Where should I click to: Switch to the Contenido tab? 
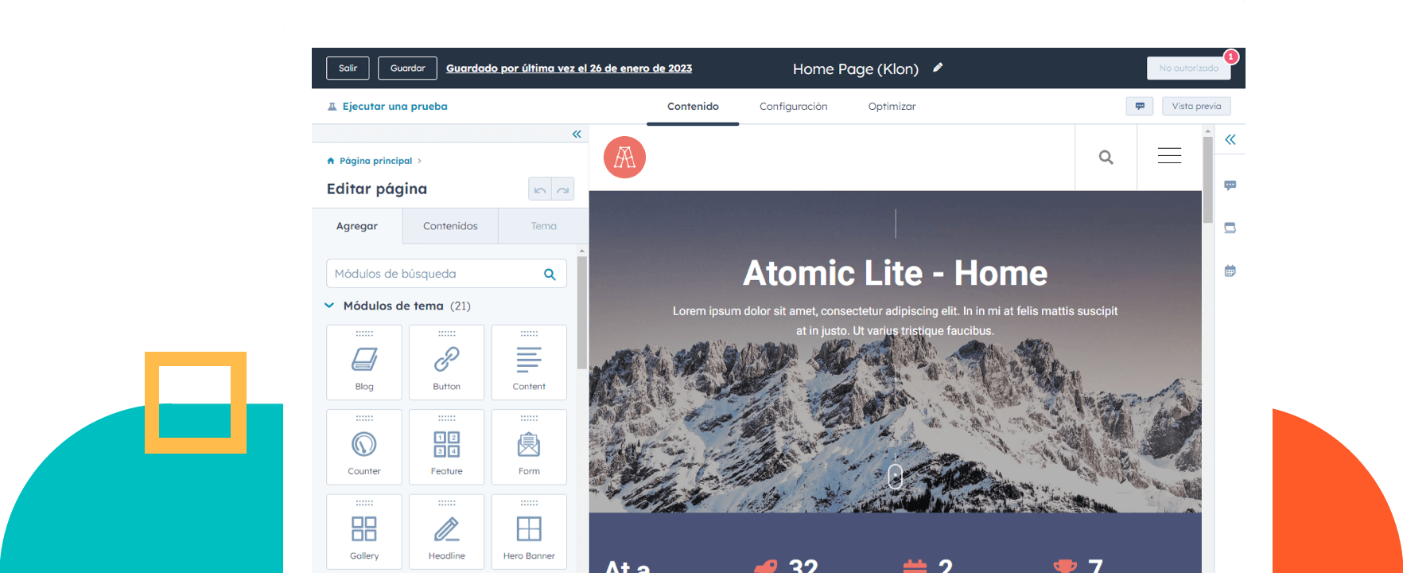coord(693,107)
